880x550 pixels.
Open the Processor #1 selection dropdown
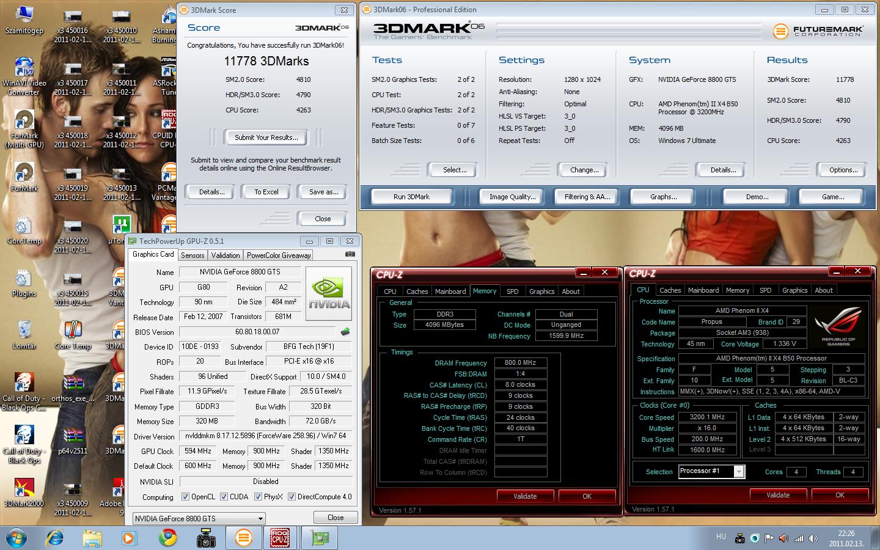(x=711, y=471)
